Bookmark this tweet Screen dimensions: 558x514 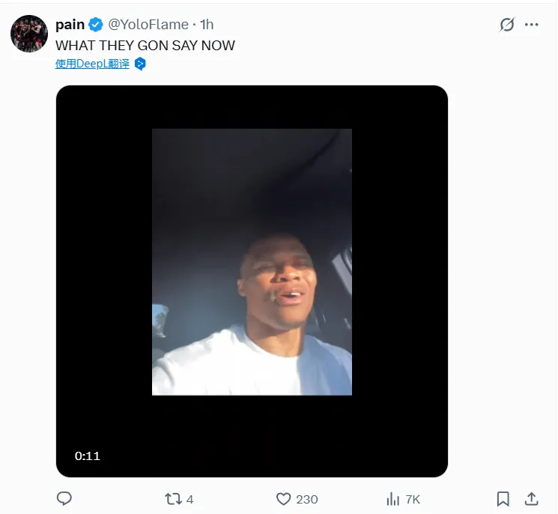click(503, 498)
